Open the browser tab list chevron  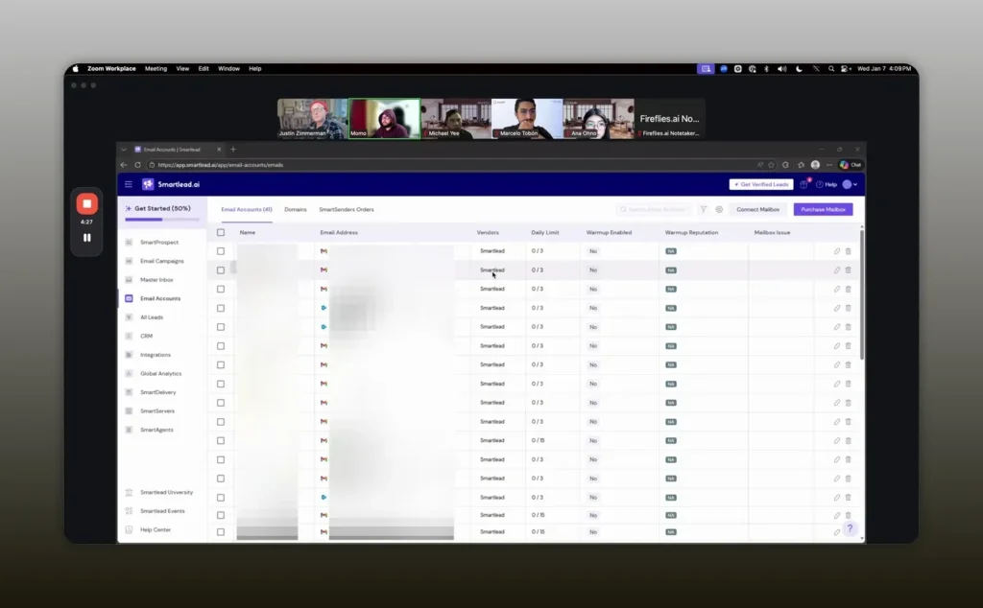[124, 150]
